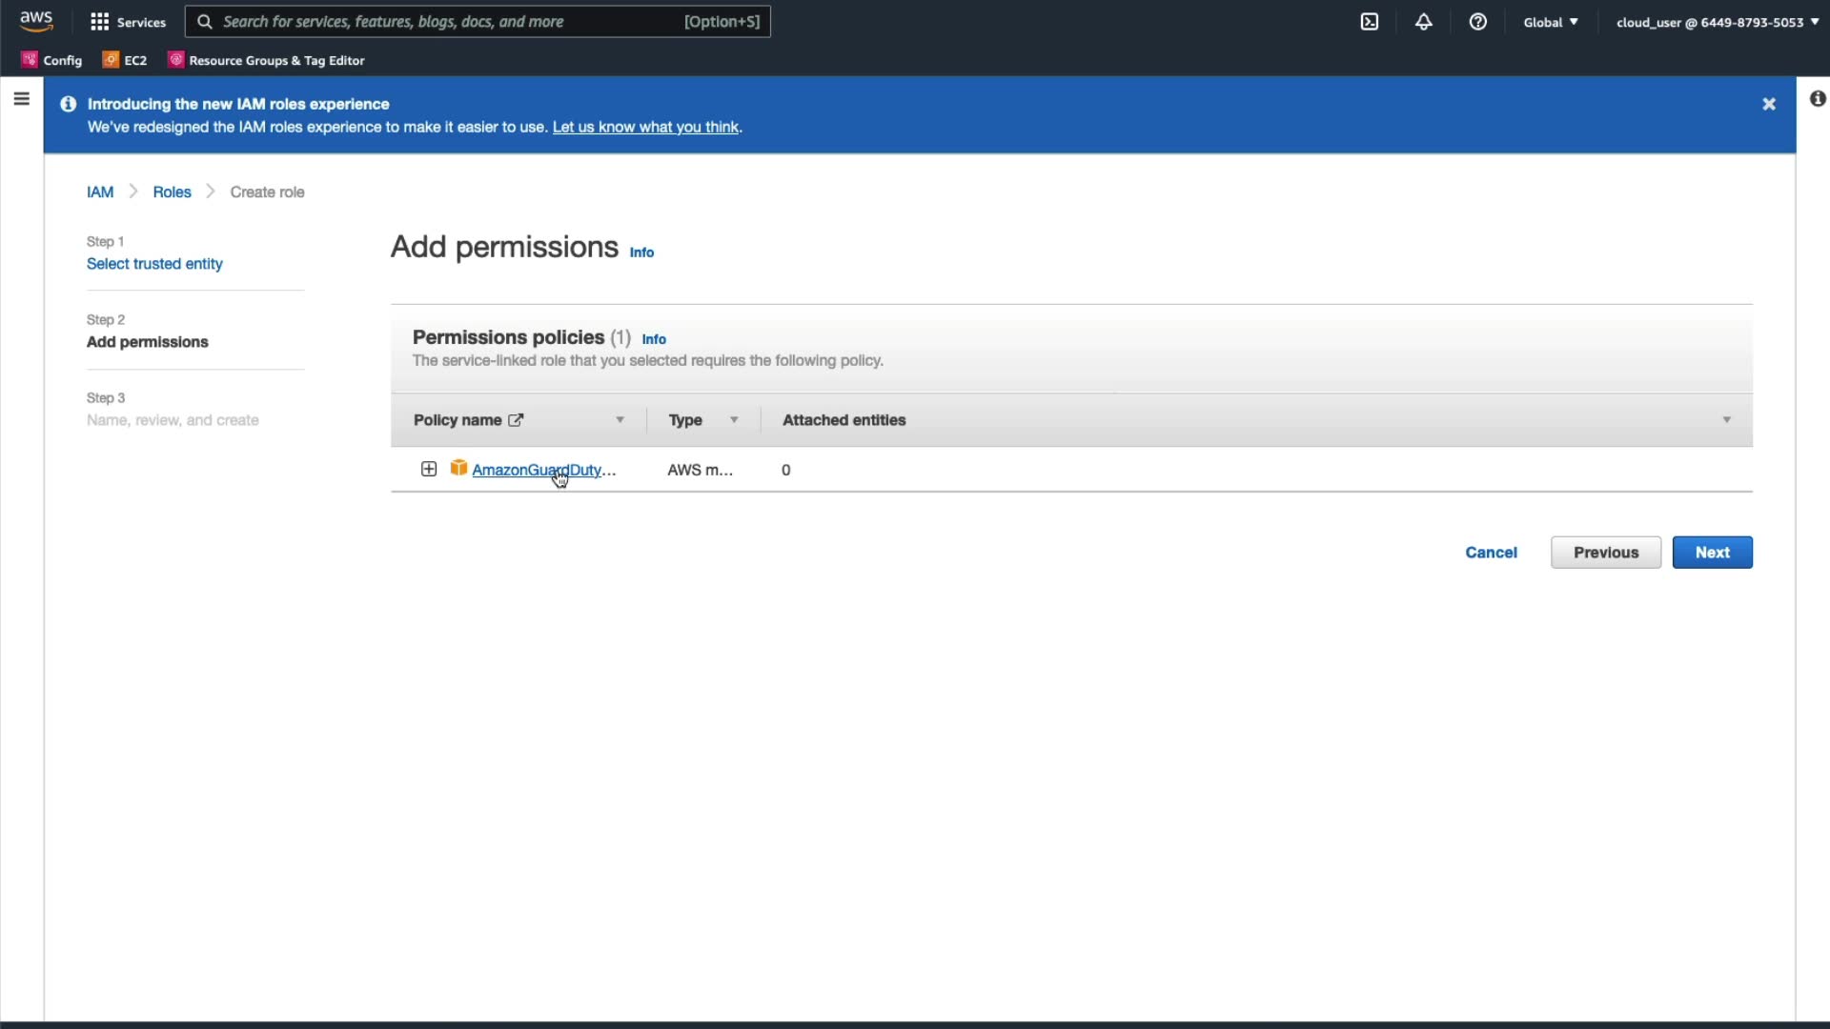Screen dimensions: 1830x1029
Task: Open the AWS CloudShell icon
Action: [x=1370, y=22]
